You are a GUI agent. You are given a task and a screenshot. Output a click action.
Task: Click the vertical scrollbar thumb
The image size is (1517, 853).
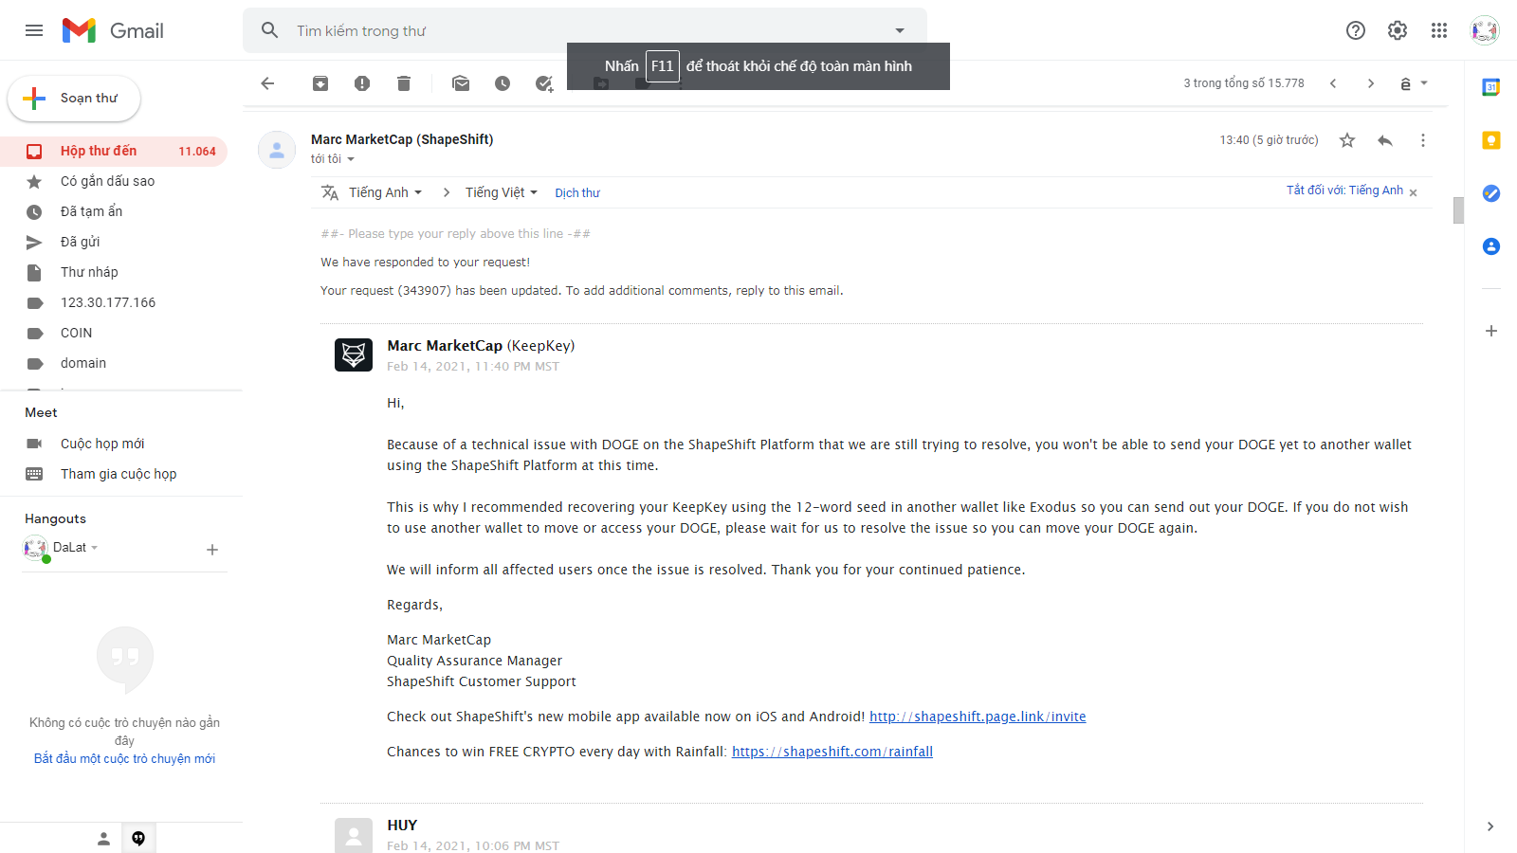click(x=1458, y=209)
